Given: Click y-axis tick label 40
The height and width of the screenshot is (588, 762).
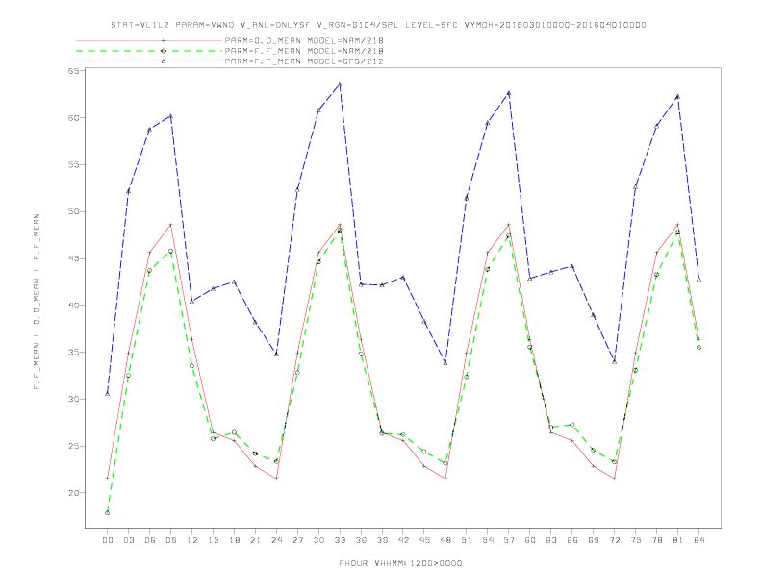Looking at the screenshot, I should click(73, 306).
